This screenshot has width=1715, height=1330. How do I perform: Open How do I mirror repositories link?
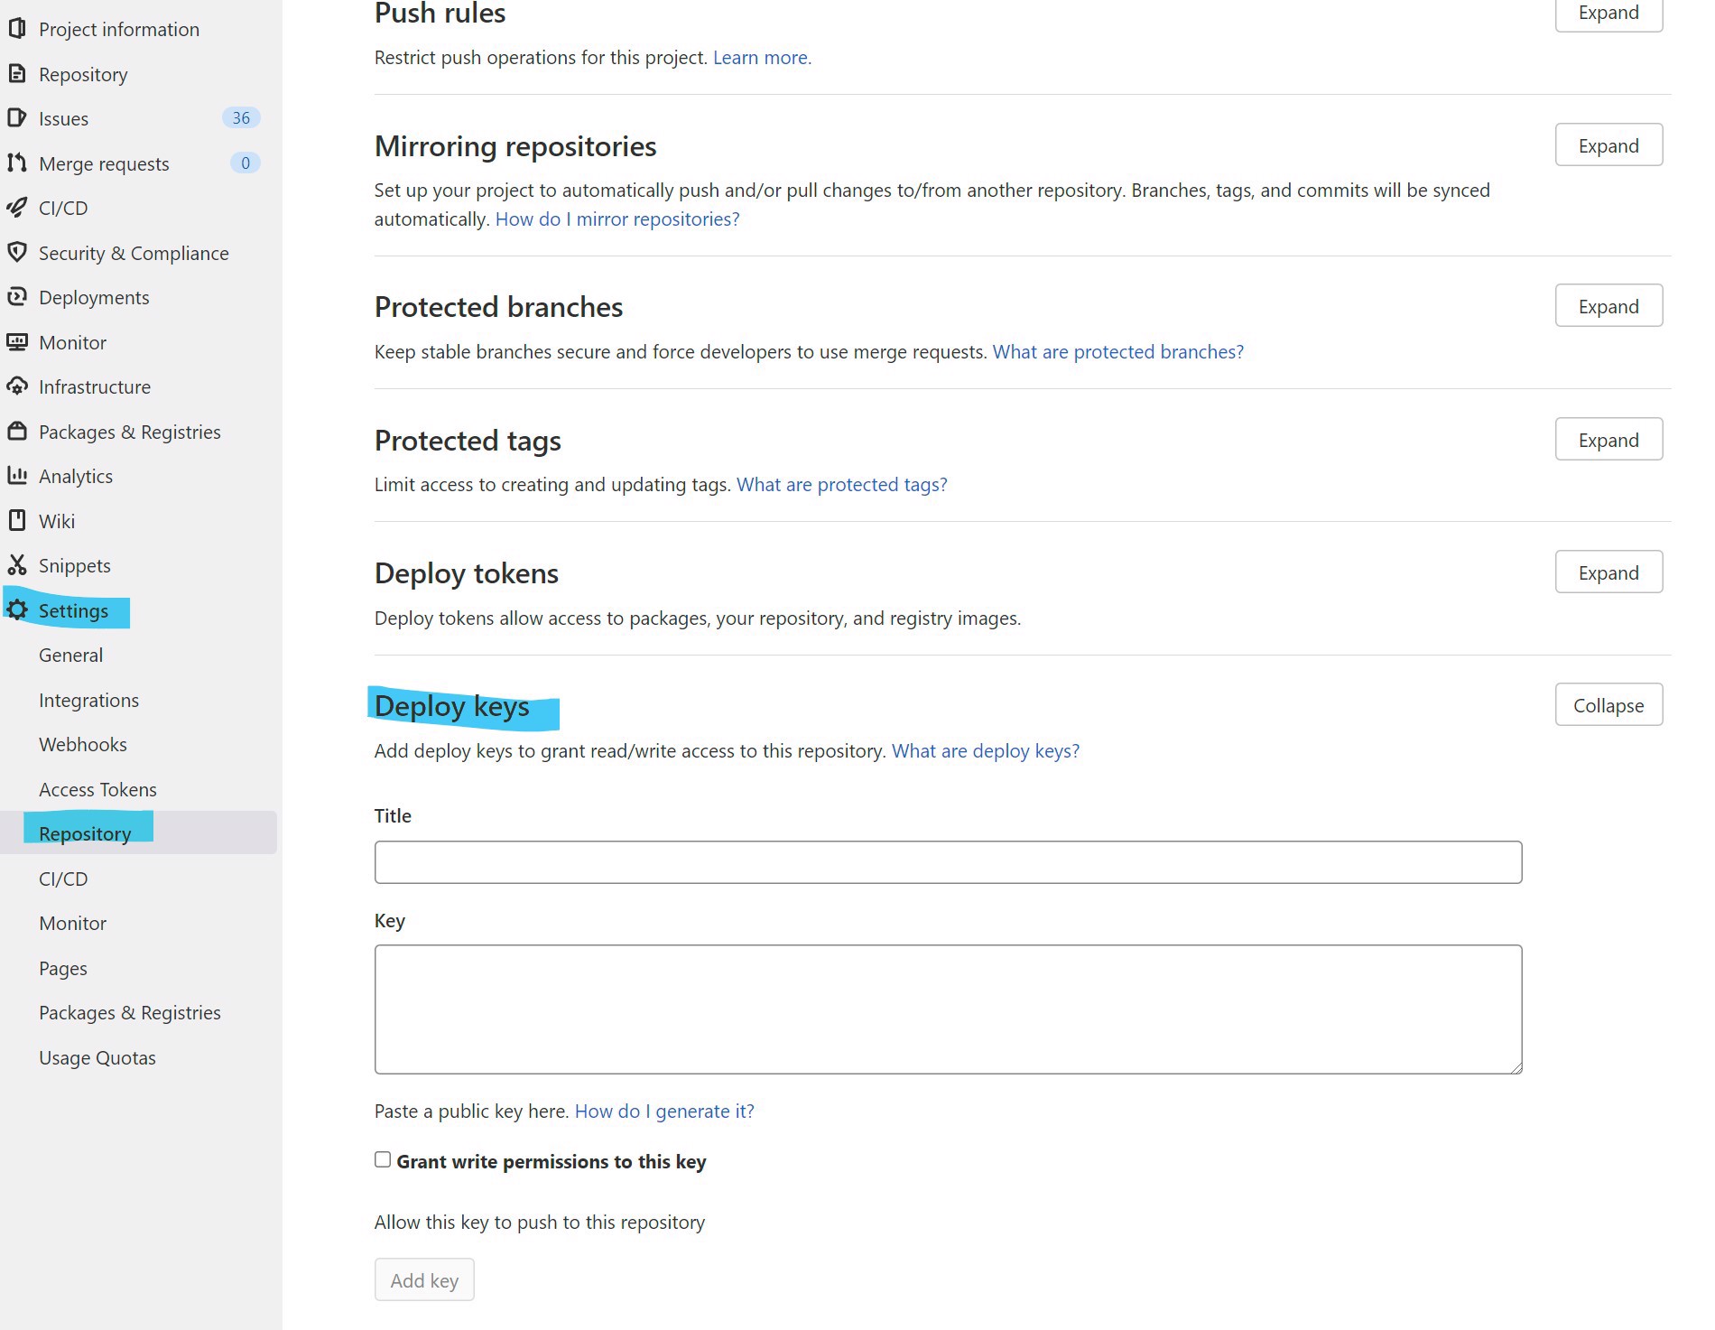point(617,219)
